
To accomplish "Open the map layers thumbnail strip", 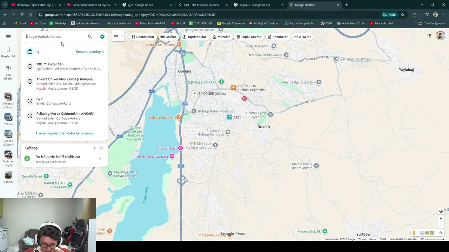I will click(x=427, y=233).
